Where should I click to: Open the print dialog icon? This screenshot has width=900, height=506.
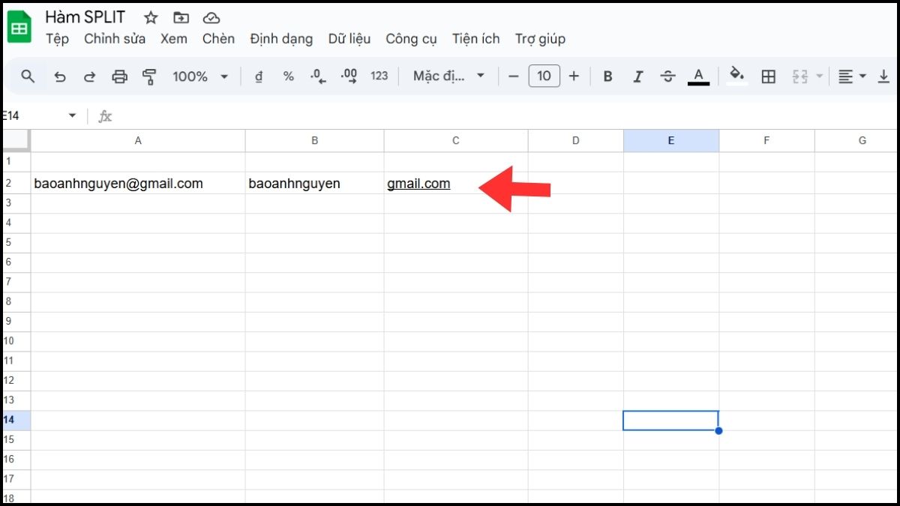pos(119,76)
